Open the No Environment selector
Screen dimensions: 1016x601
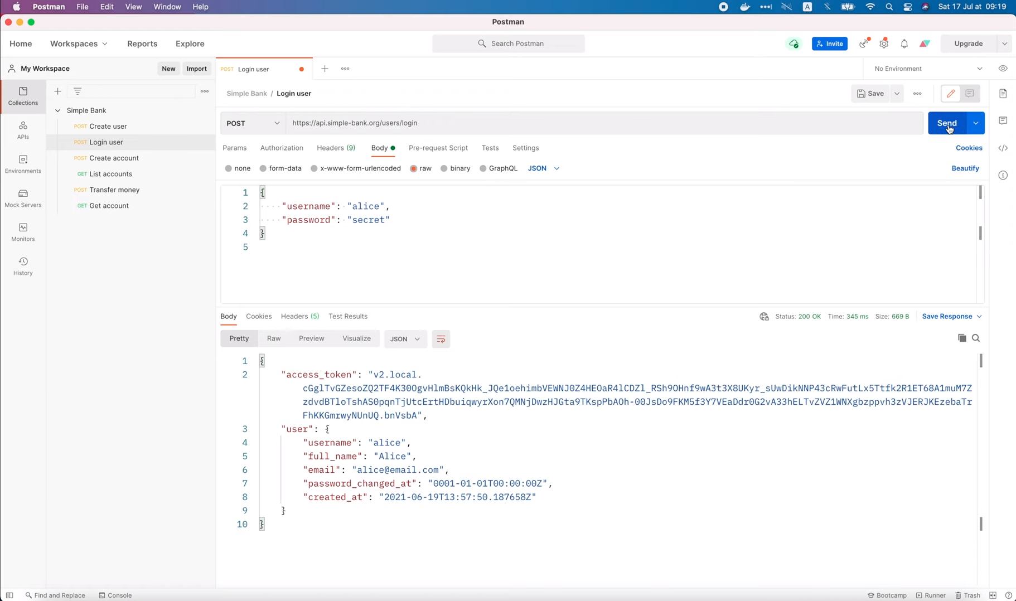coord(928,69)
